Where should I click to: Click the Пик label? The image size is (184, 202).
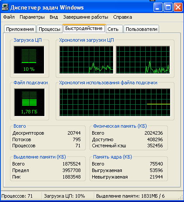pyautogui.click(x=17, y=177)
